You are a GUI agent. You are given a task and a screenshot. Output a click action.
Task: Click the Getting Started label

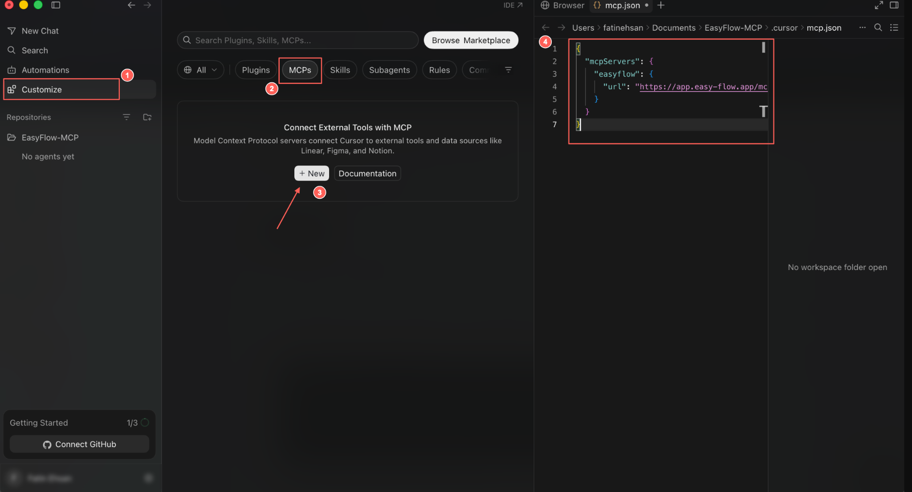pos(39,423)
